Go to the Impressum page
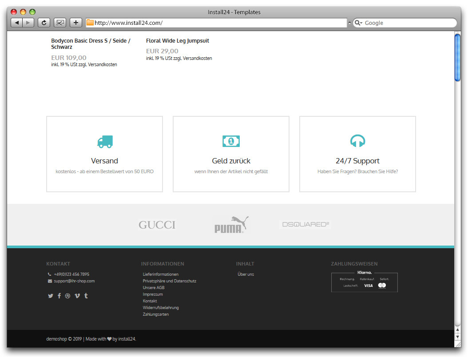 [153, 294]
